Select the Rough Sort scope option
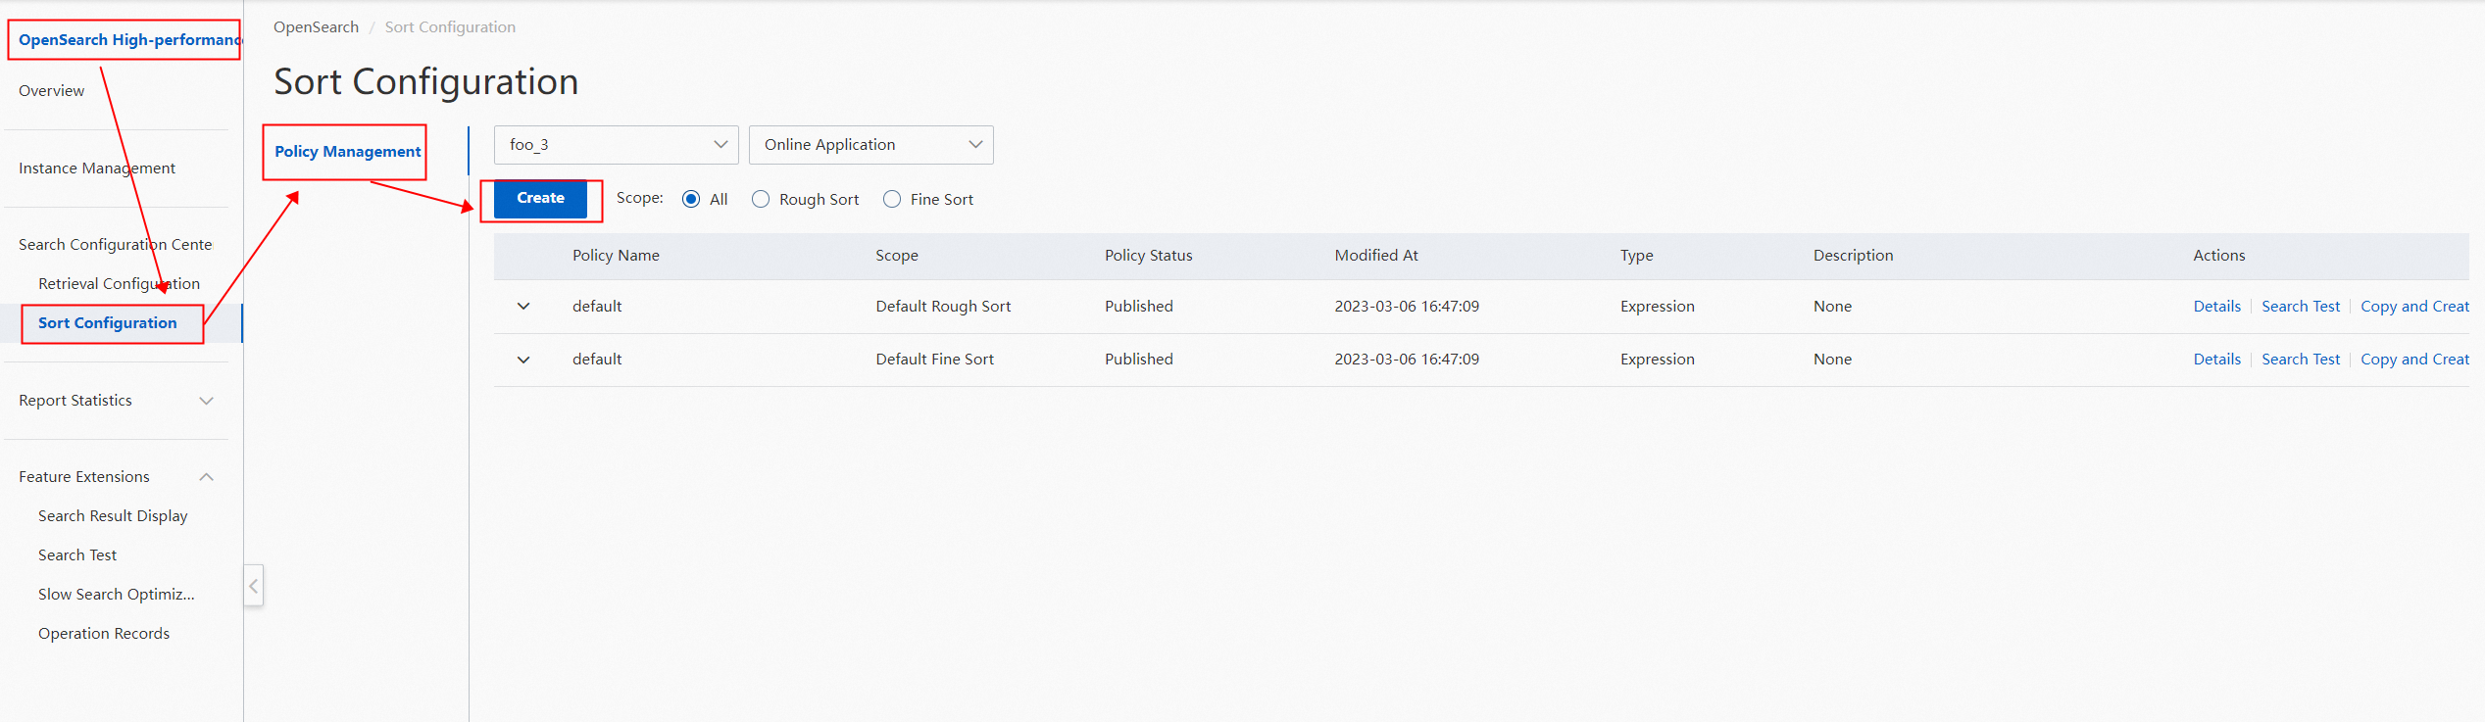Image resolution: width=2485 pixels, height=722 pixels. (x=761, y=199)
